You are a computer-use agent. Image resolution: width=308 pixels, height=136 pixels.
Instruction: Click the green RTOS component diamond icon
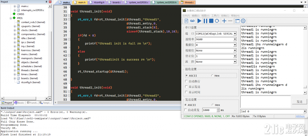[x=14, y=18]
